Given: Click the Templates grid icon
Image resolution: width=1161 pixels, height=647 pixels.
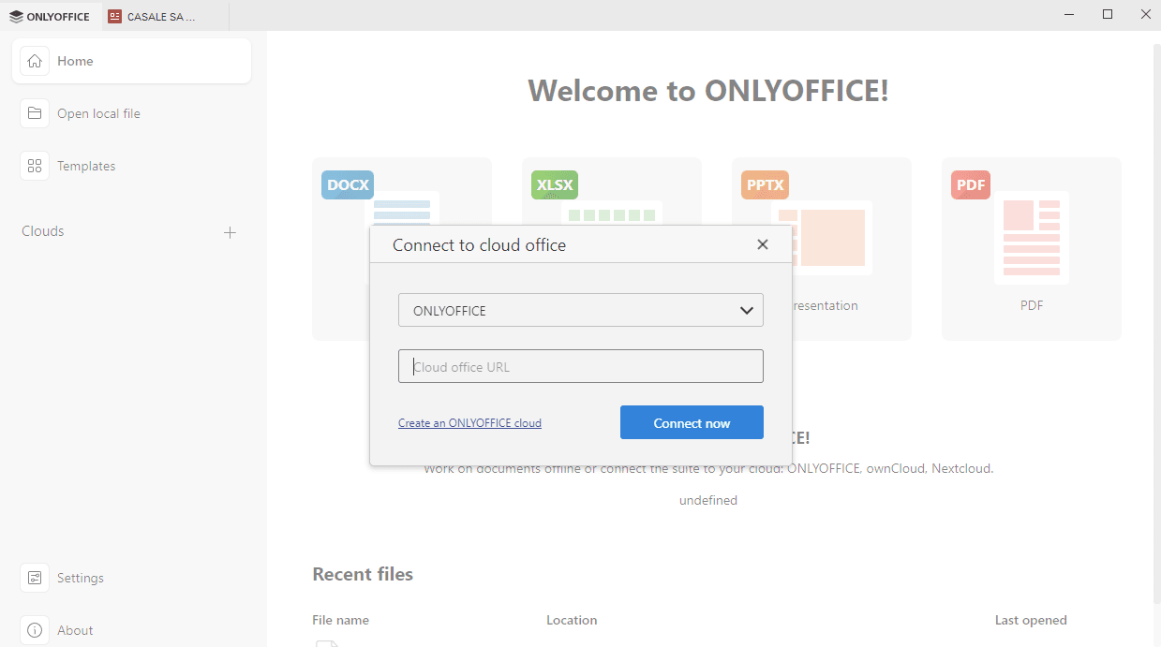Looking at the screenshot, I should 35,166.
